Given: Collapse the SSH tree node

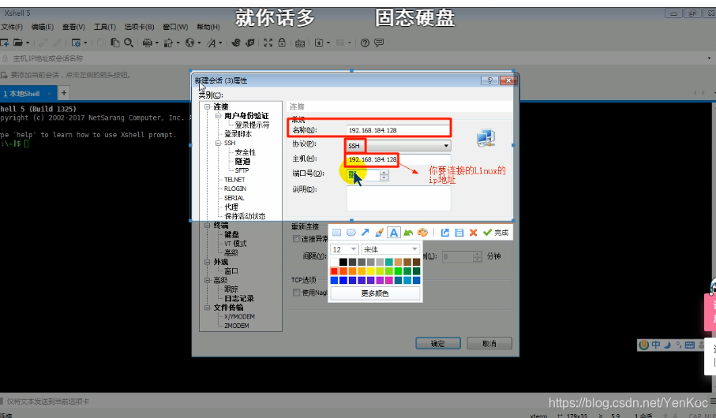Looking at the screenshot, I should pos(218,144).
